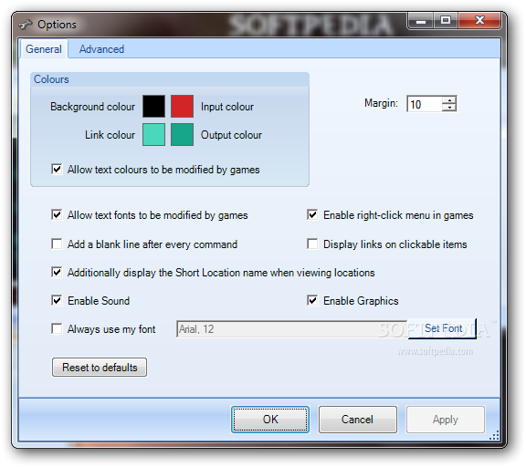Grab the resize grip in window corner
Viewport: 526px width, 467px height.
pos(494,435)
